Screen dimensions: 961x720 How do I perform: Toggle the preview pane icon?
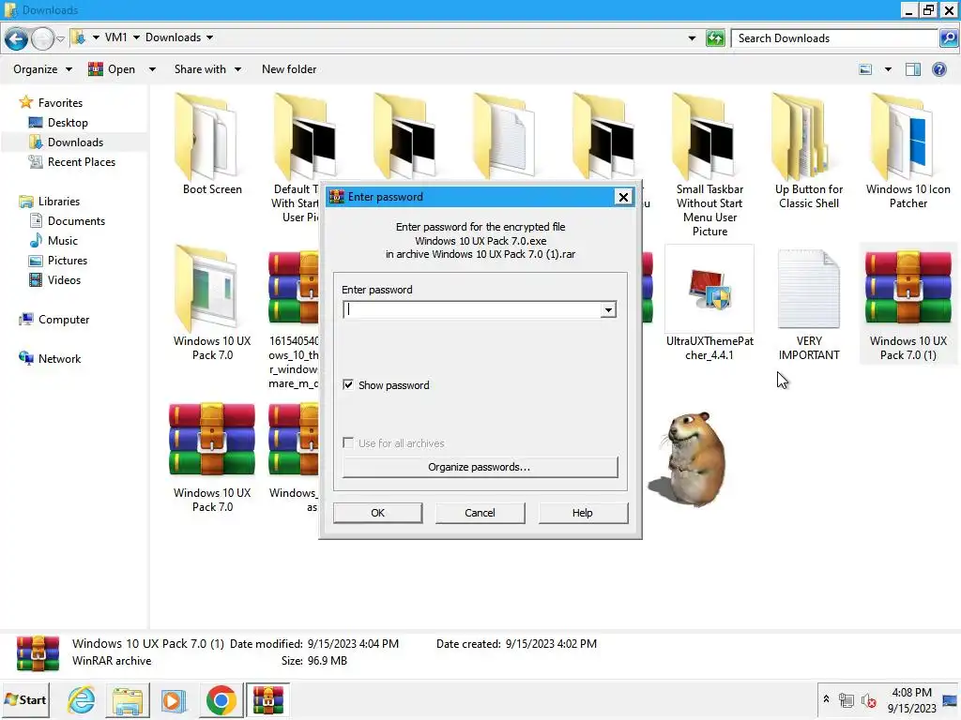[x=912, y=69]
